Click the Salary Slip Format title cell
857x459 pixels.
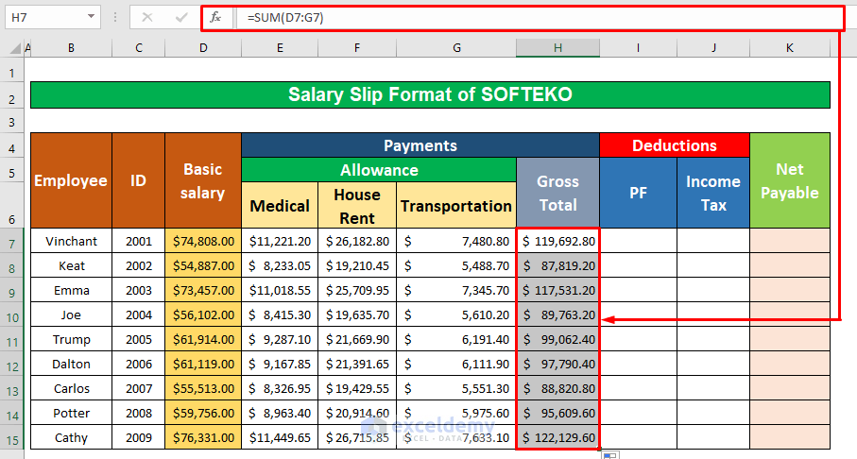430,94
